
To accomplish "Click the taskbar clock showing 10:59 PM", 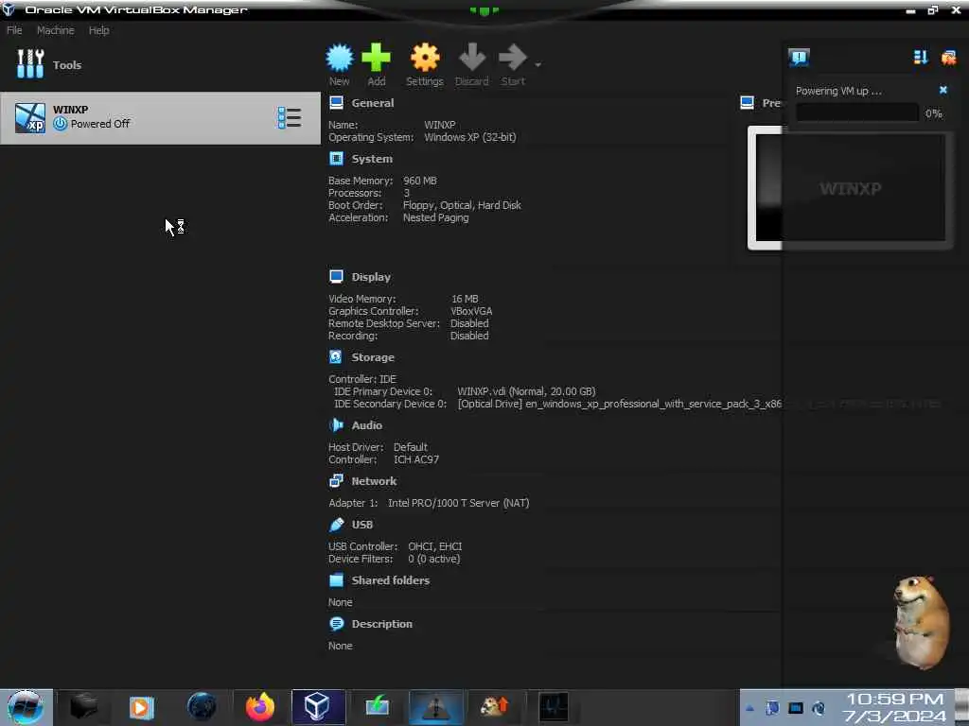I will [894, 707].
